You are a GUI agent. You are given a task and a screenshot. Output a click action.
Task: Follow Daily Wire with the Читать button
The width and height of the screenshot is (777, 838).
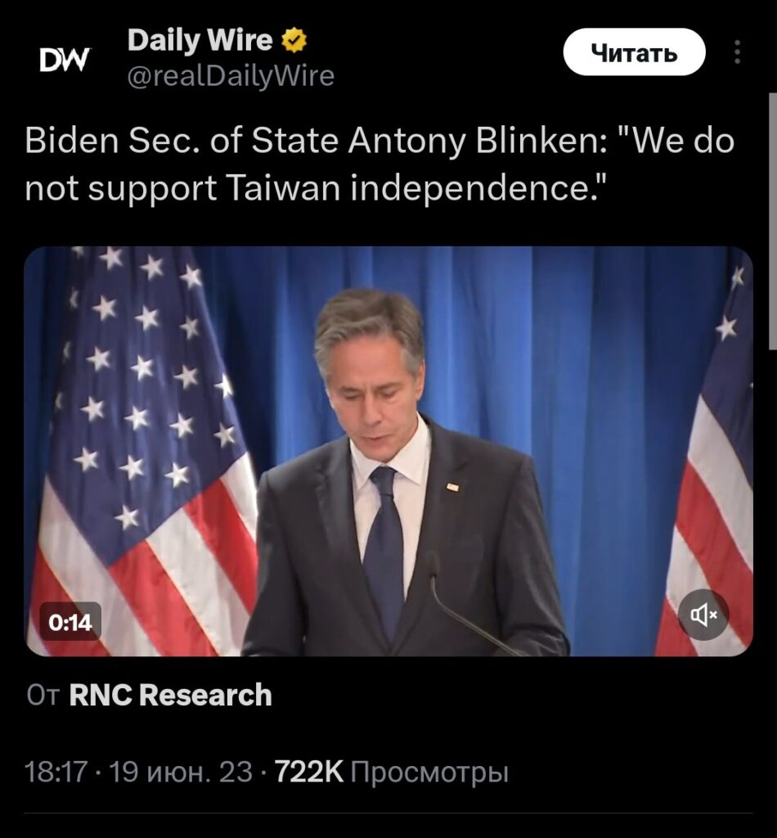pyautogui.click(x=635, y=52)
